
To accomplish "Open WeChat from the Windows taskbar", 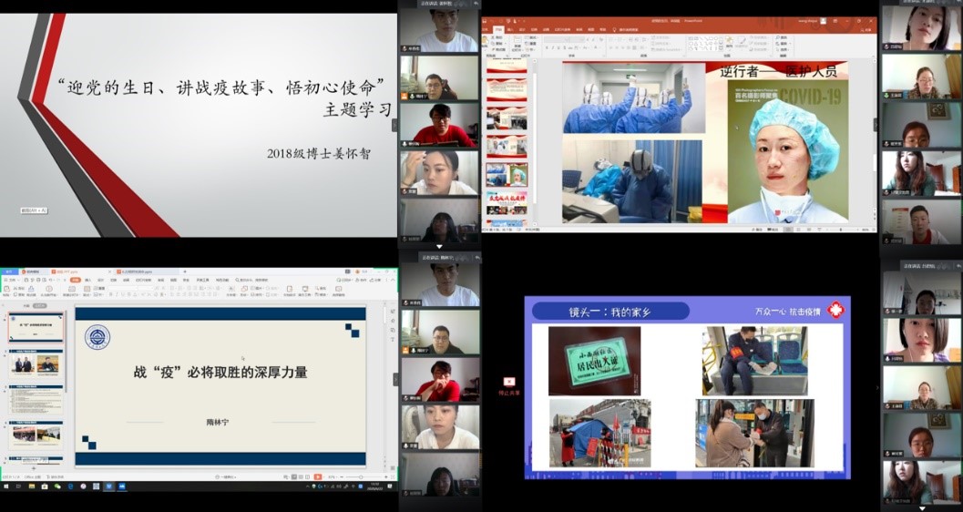I will [56, 486].
